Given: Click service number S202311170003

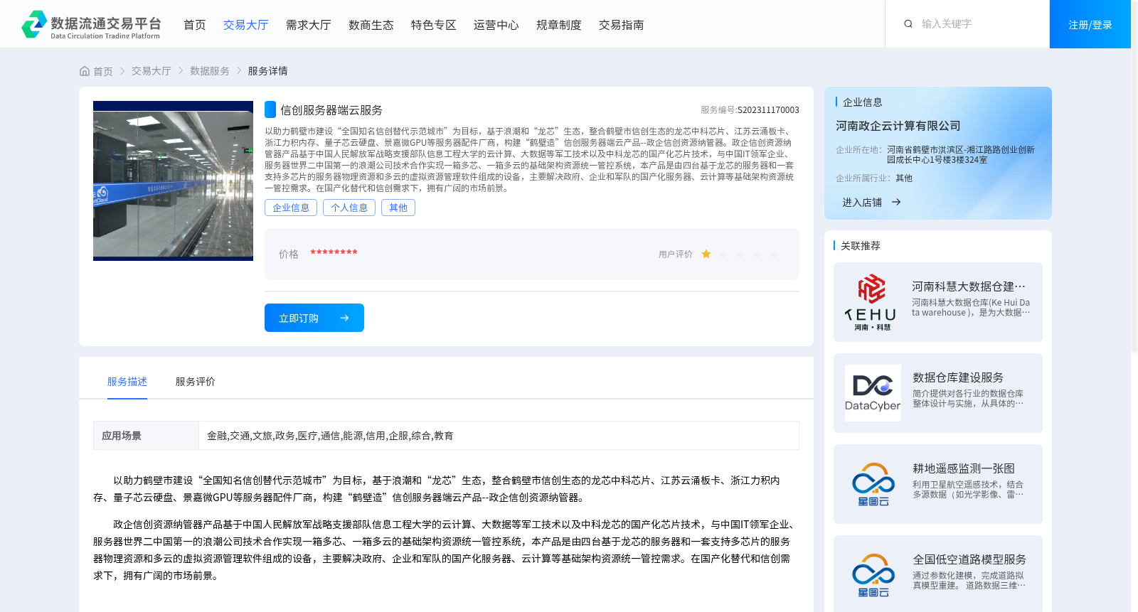Looking at the screenshot, I should (x=768, y=110).
